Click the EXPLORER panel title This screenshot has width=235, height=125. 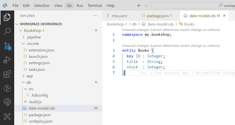point(27,16)
